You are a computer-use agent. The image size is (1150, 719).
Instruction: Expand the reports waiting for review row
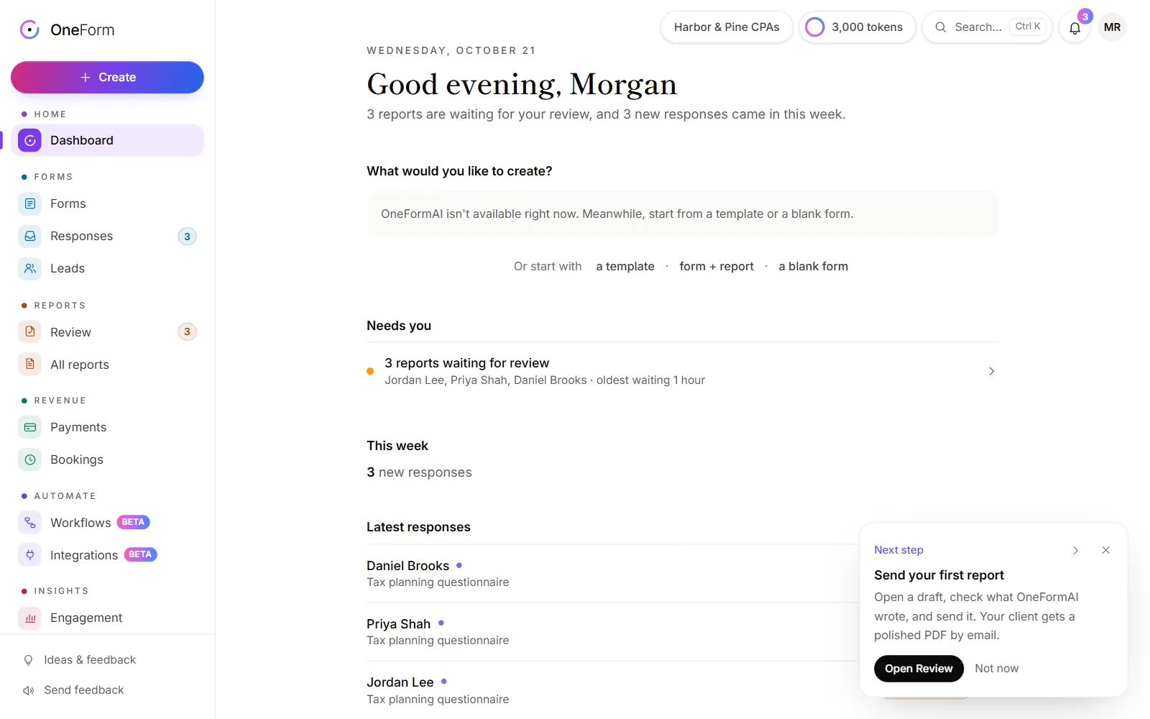(682, 372)
